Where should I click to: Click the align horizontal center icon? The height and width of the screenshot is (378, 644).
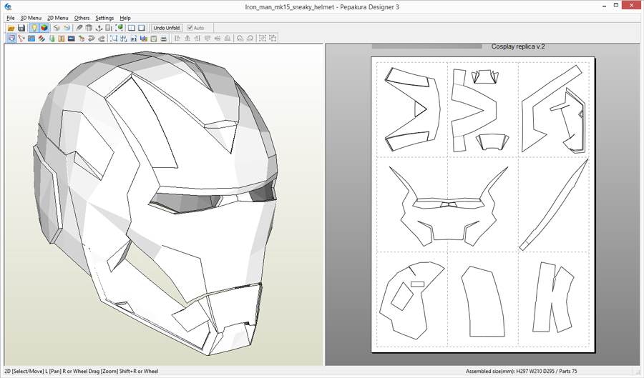(187, 39)
